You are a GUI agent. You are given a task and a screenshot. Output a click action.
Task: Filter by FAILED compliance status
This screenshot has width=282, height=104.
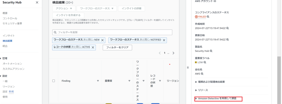coord(208,17)
